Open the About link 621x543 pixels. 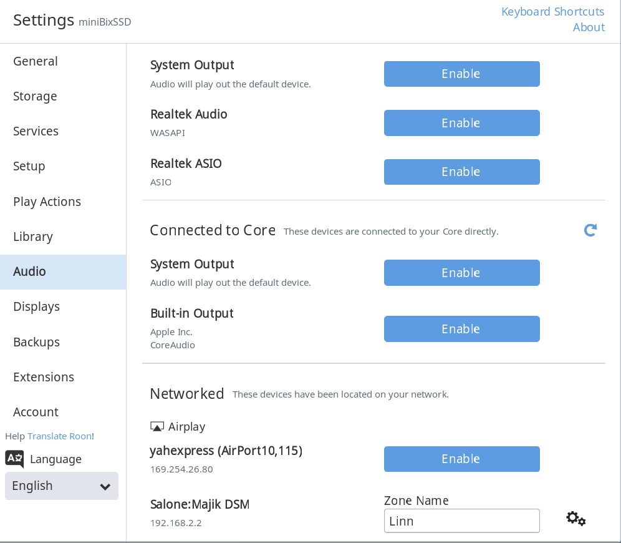click(x=589, y=27)
